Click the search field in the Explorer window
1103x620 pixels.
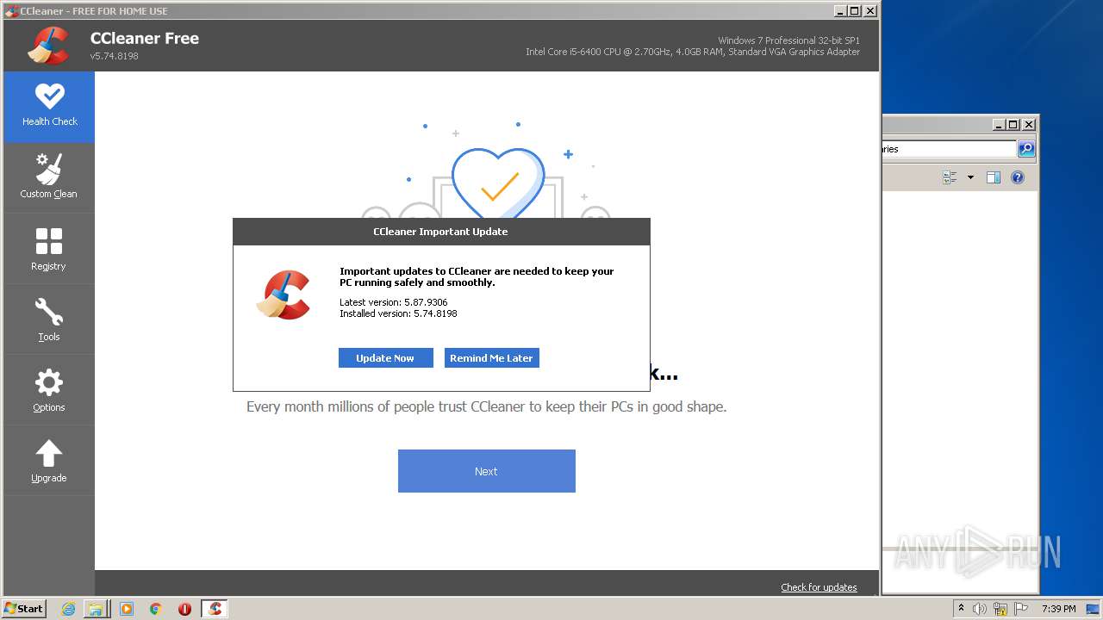949,149
